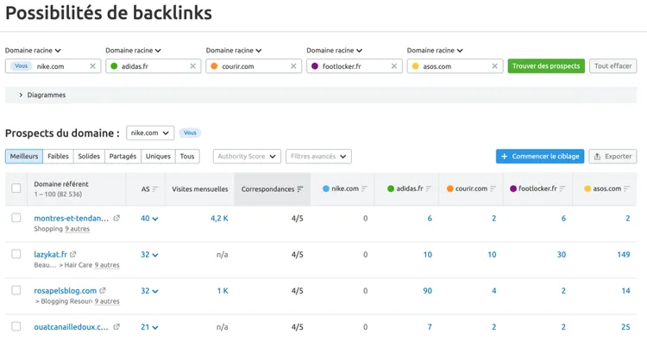Open Domaine racine dropdown above adidas.fr
Viewport: 647px width, 340px height.
133,51
